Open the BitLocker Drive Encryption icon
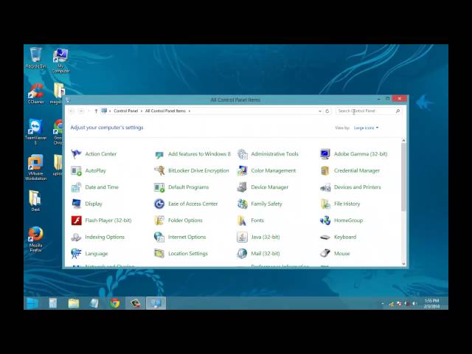This screenshot has width=472, height=354. pyautogui.click(x=159, y=170)
